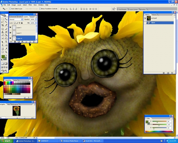Reset to default foreground and background colors
This screenshot has height=143, width=178.
click(2, 60)
